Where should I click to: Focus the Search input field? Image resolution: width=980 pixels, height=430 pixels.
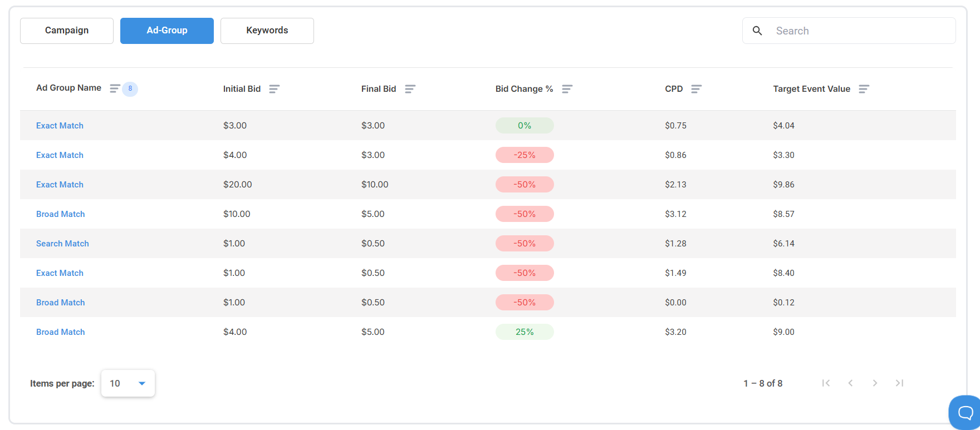coord(849,31)
